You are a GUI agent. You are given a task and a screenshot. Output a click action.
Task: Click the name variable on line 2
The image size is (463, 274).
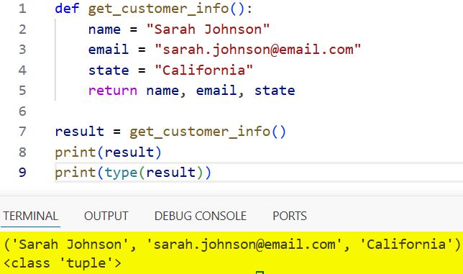coord(104,29)
